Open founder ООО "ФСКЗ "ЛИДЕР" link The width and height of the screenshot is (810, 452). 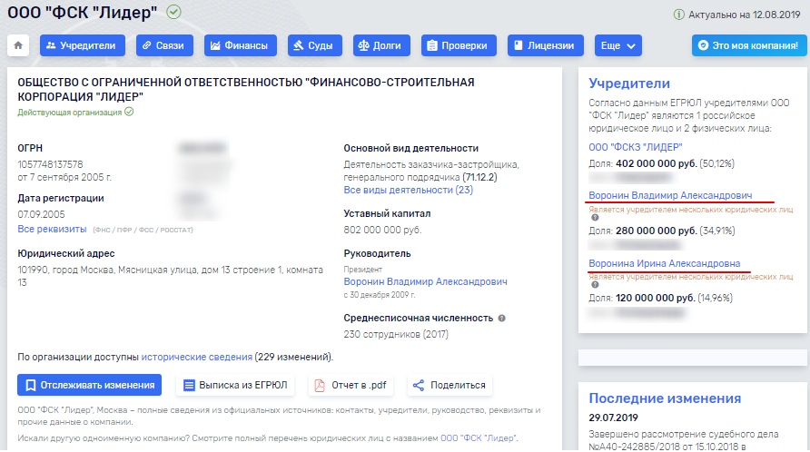coord(636,147)
